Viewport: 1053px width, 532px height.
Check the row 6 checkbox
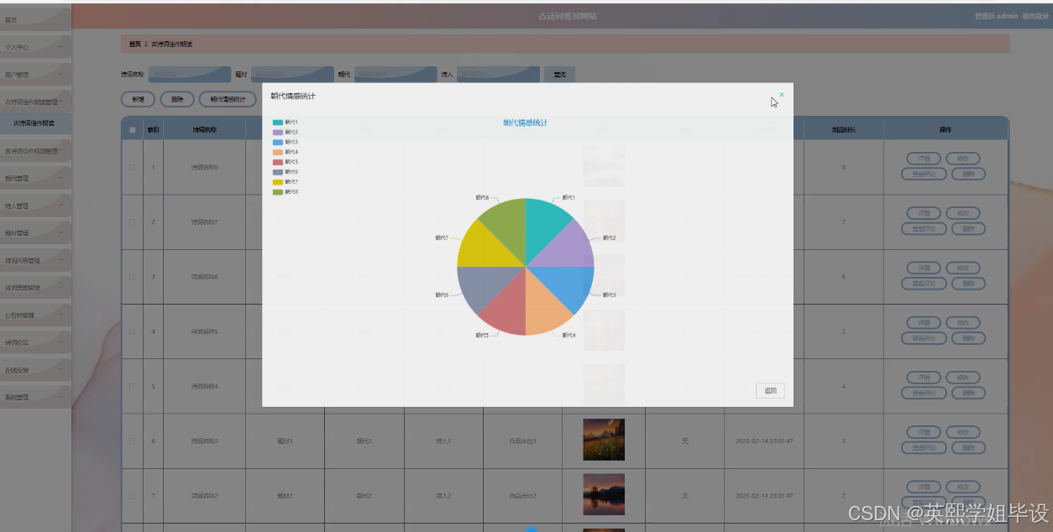coord(133,441)
